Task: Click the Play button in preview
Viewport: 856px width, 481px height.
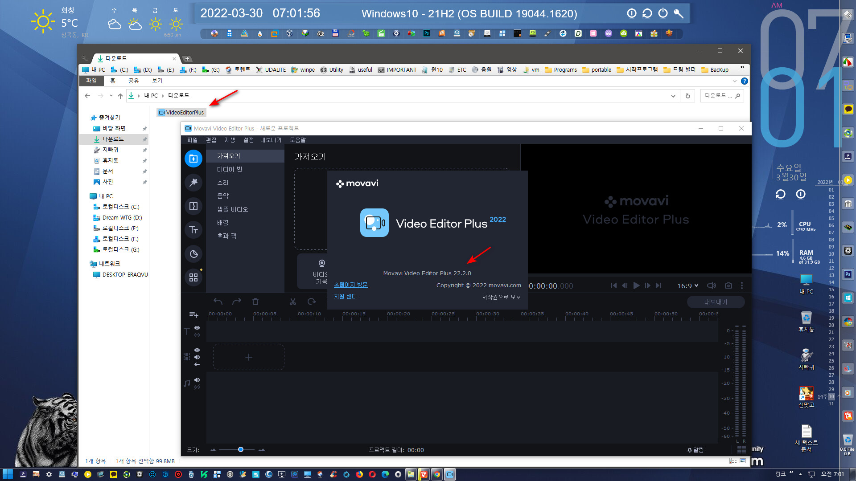Action: (636, 285)
